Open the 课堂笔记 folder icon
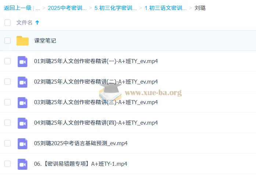 pos(22,41)
